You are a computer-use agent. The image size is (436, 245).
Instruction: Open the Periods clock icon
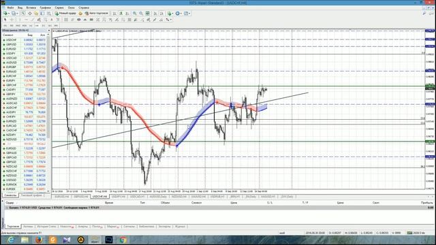(177, 14)
